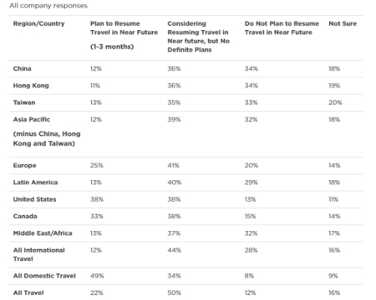This screenshot has width=376, height=300.
Task: Click the Region/Country column header
Action: click(x=38, y=23)
